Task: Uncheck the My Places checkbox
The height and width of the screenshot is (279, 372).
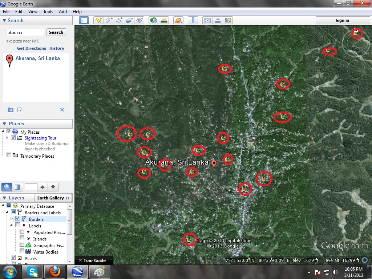Action: pos(9,131)
